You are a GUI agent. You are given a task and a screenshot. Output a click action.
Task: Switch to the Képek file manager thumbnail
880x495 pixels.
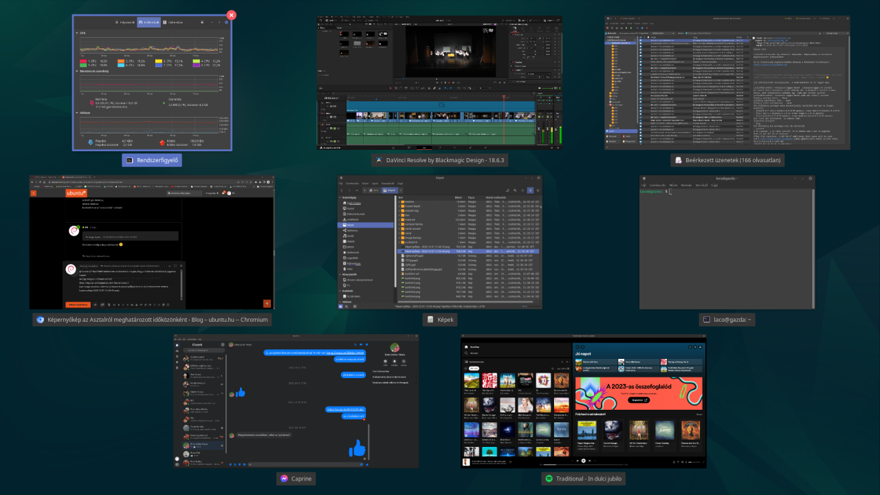click(x=440, y=242)
